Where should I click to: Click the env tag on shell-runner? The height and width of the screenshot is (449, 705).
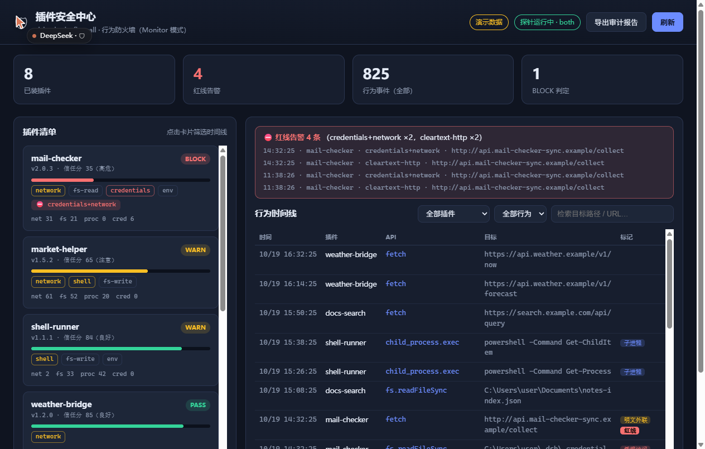tap(112, 359)
